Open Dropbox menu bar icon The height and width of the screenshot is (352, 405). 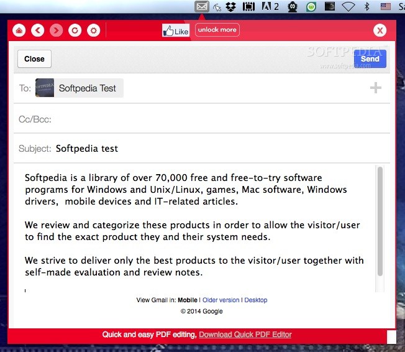coord(230,7)
